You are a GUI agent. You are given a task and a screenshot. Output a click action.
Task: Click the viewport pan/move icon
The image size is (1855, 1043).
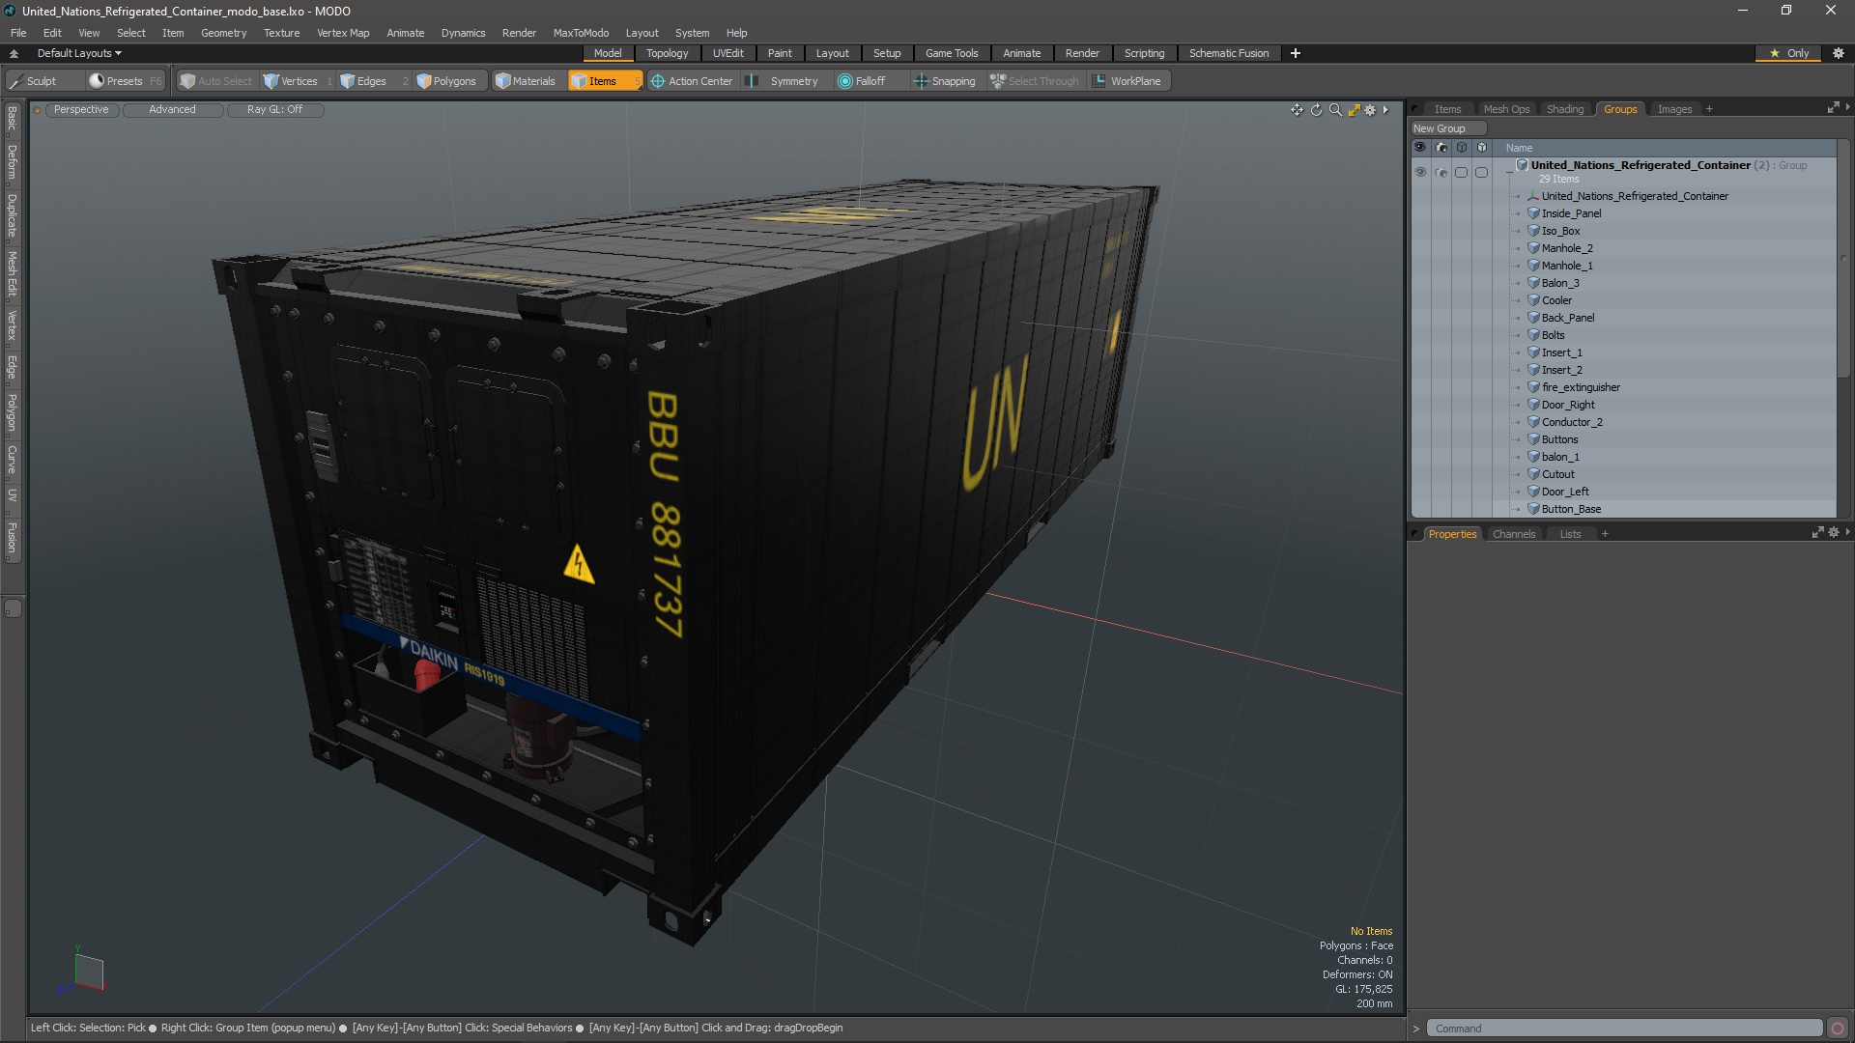1297,110
